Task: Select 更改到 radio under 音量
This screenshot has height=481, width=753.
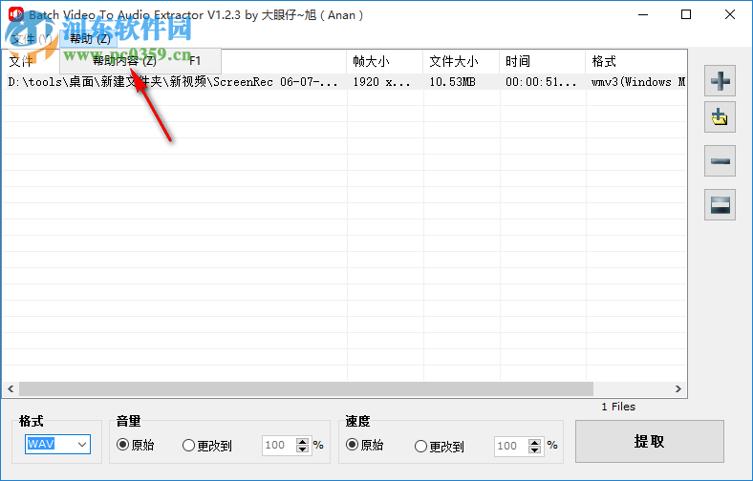Action: 207,446
